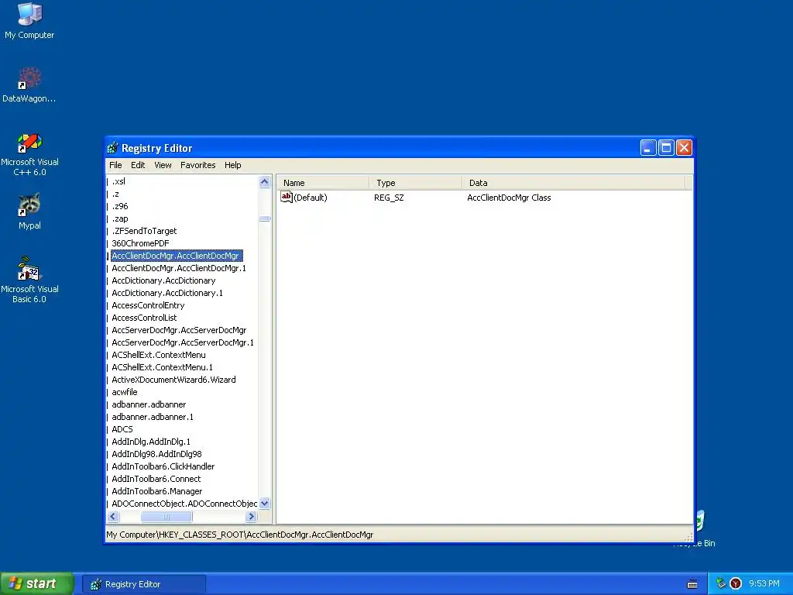Select the adbanner.adbanner key
The image size is (793, 595).
[149, 404]
